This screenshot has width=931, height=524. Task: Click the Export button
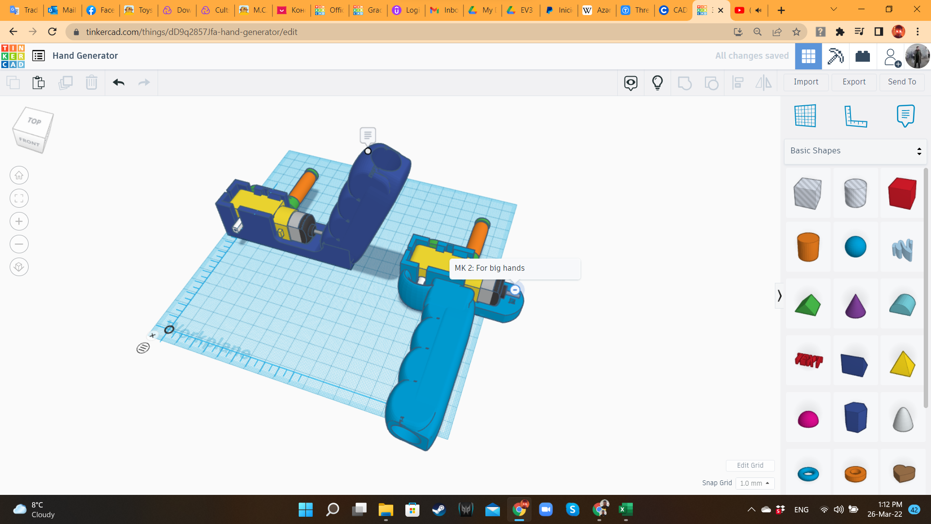[854, 82]
